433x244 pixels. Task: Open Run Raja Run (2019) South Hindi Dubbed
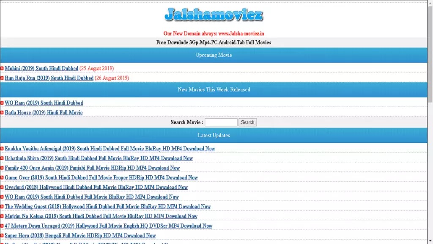pos(49,78)
